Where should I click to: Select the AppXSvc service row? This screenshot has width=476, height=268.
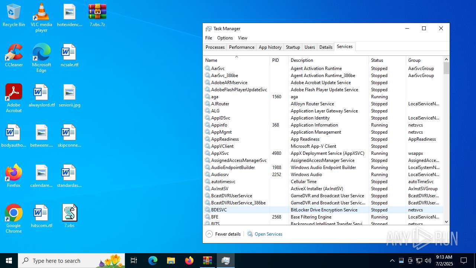pyautogui.click(x=323, y=153)
